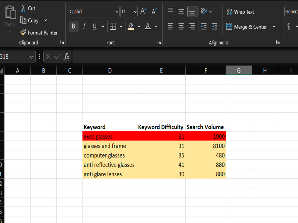Click in the formula bar input
Image resolution: width=298 pixels, height=223 pixels.
tap(185, 56)
